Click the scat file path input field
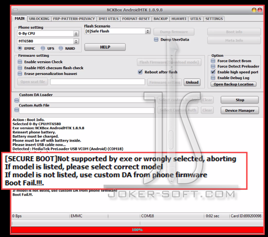 point(97,82)
